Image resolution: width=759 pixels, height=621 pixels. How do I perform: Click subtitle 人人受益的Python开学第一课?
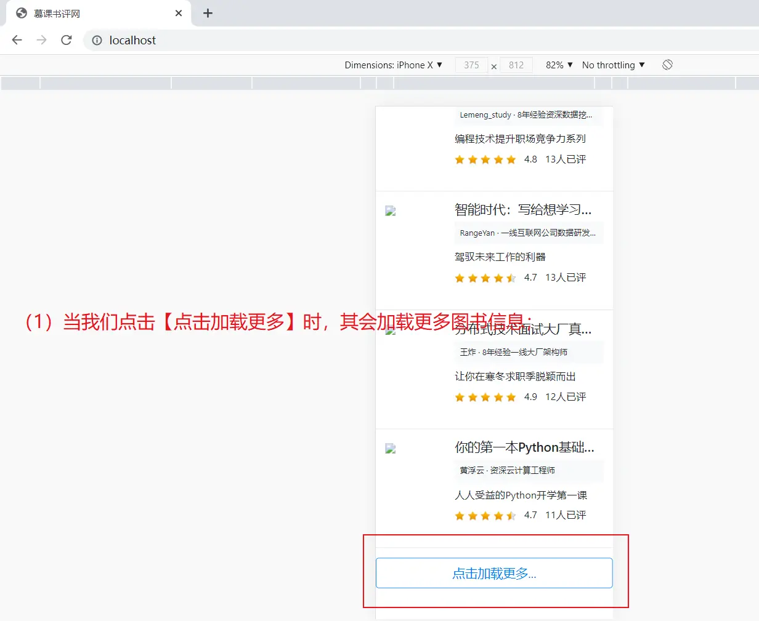pyautogui.click(x=521, y=495)
